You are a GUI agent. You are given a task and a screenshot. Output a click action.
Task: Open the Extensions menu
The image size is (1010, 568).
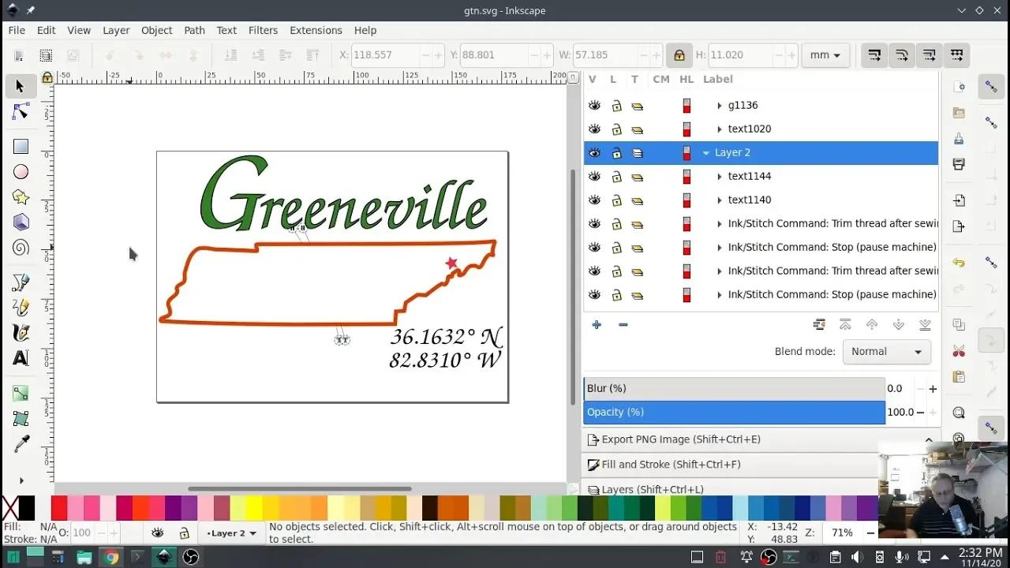click(x=316, y=30)
